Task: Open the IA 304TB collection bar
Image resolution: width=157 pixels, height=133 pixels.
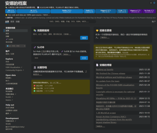Action: 33,11
